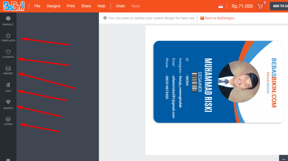
Task: Select the Text tool icon
Action: click(8, 85)
